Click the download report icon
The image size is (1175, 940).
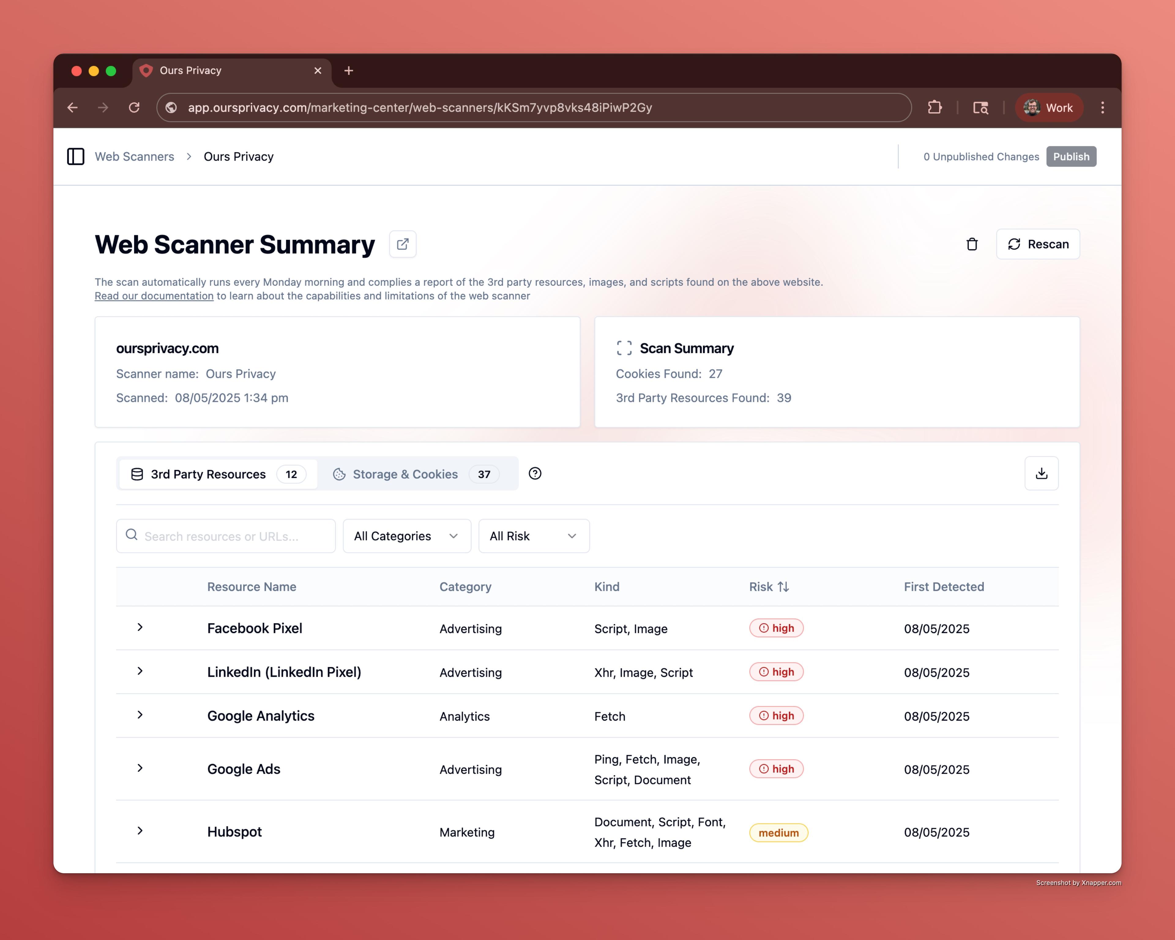(1041, 473)
